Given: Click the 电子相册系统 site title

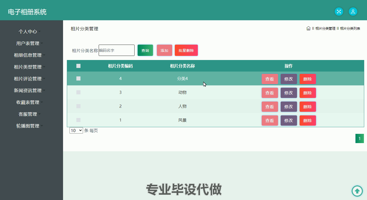Looking at the screenshot, I should 27,12.
